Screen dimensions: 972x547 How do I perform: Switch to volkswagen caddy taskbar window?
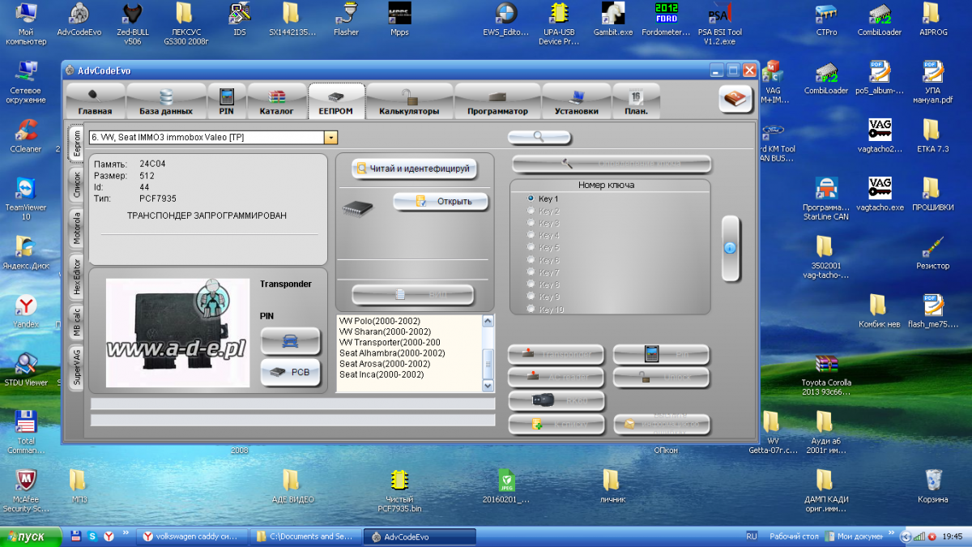pyautogui.click(x=191, y=536)
